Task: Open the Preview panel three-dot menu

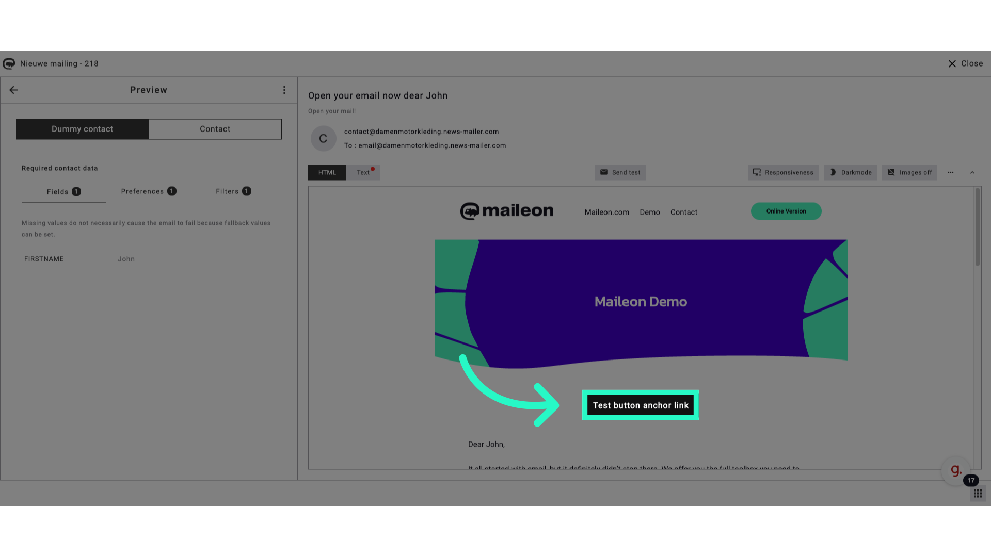Action: pos(284,90)
